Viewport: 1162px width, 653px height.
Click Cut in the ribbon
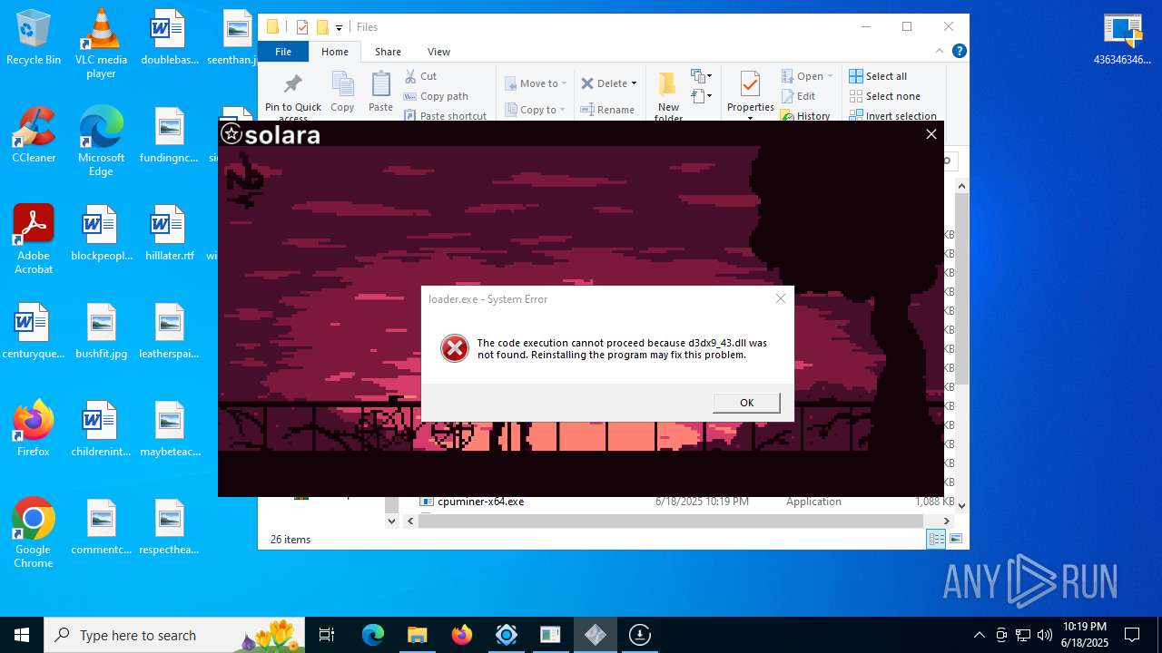[420, 76]
